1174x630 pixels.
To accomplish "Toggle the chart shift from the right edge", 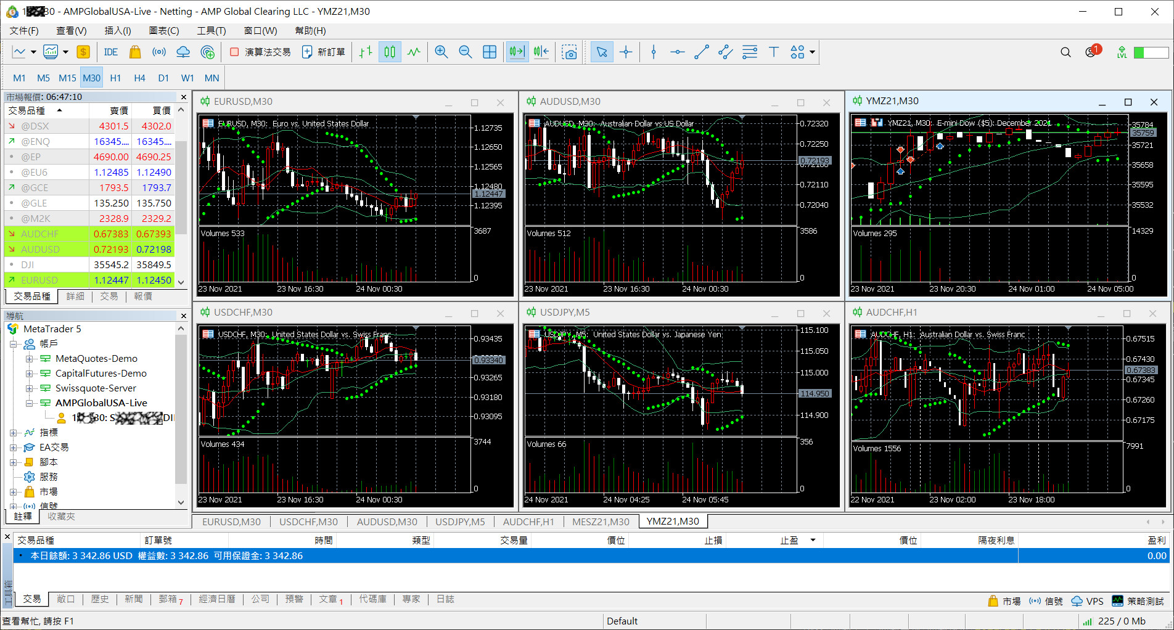I will 541,52.
